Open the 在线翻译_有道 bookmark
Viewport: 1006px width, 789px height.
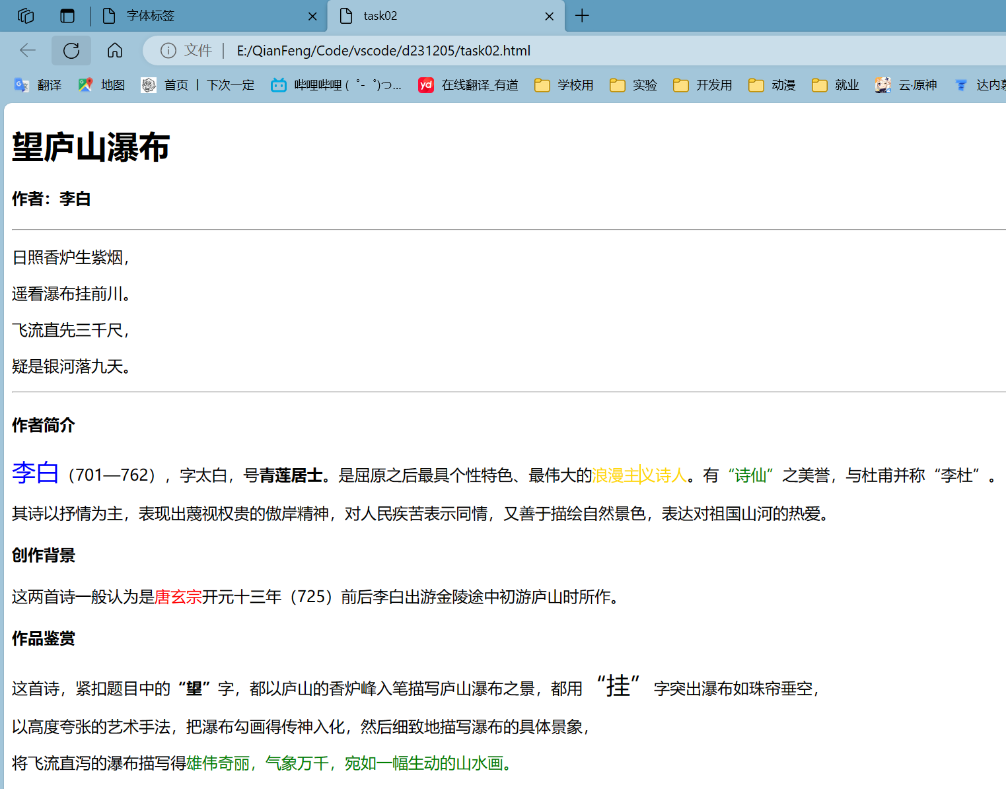tap(468, 85)
